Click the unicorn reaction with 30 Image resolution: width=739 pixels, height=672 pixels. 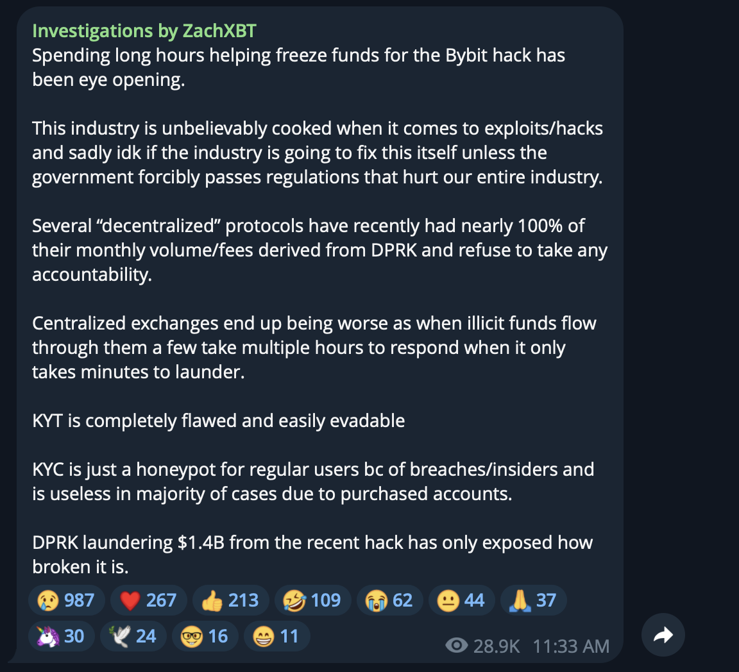tap(61, 636)
